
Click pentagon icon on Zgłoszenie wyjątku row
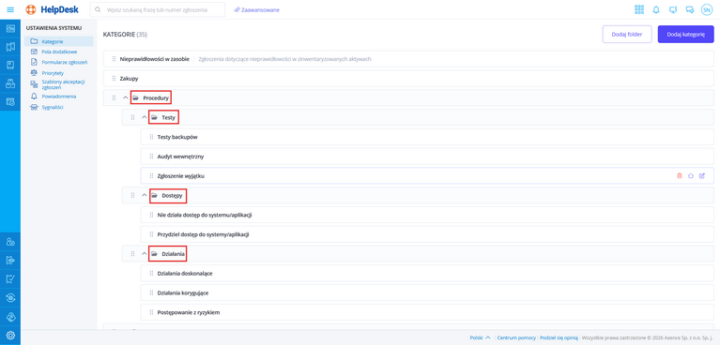point(691,175)
